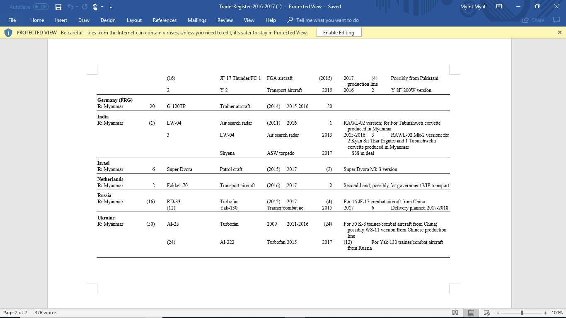This screenshot has width=566, height=318.
Task: Click the zoom out minus button
Action: coord(498,313)
